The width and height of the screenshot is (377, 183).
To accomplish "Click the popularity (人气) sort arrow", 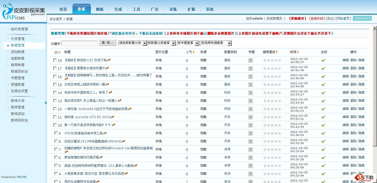I will point(193,52).
